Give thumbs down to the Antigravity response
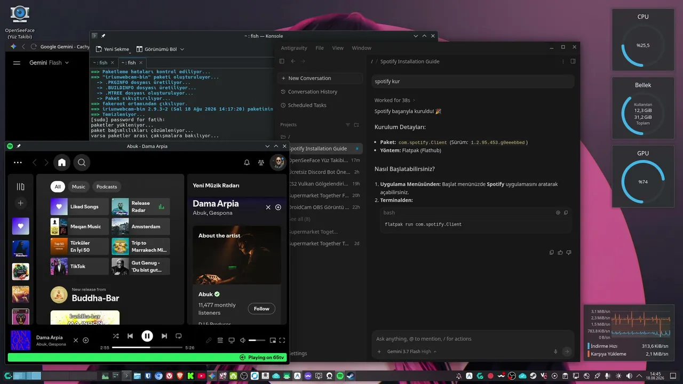 (x=569, y=252)
